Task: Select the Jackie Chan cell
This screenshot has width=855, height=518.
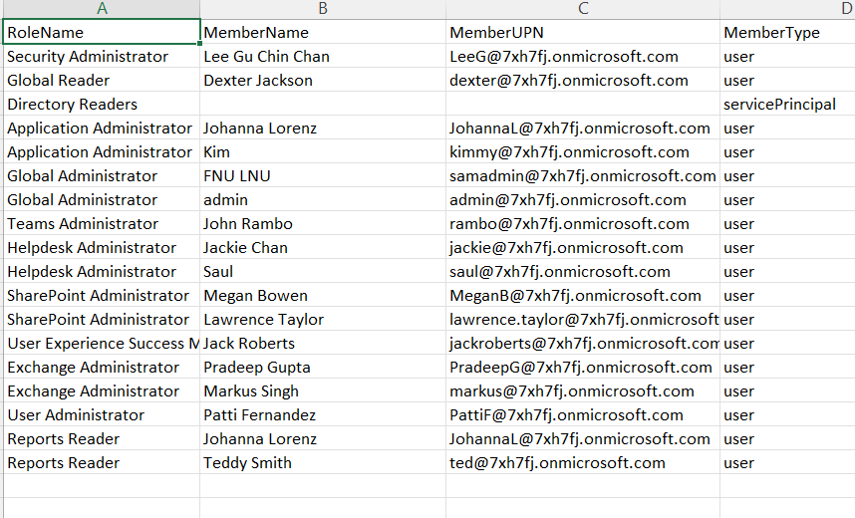Action: pyautogui.click(x=323, y=248)
